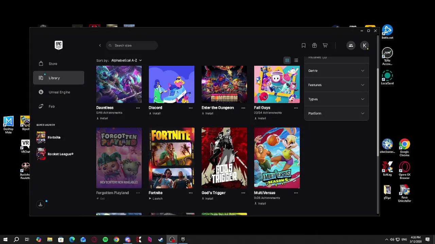Open the Discord cover thumbnail
The height and width of the screenshot is (244, 435).
click(x=172, y=84)
